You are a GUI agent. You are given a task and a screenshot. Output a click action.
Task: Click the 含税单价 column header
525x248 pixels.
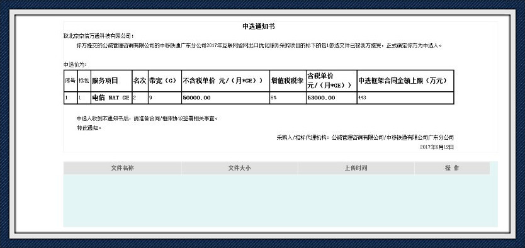(x=332, y=81)
